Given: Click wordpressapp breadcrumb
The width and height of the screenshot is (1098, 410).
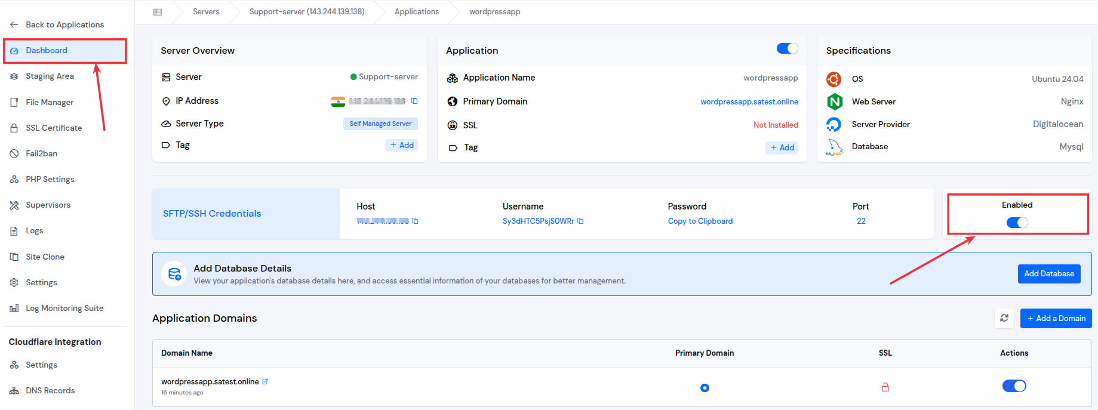Looking at the screenshot, I should tap(494, 11).
